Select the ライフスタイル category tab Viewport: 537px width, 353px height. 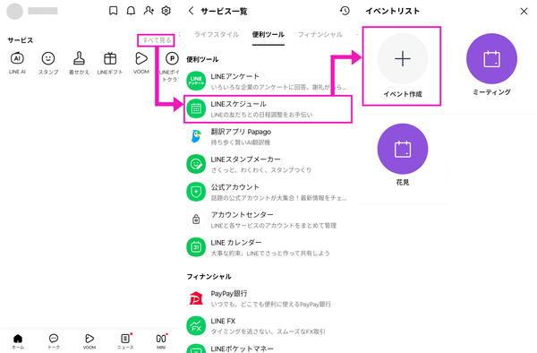217,34
